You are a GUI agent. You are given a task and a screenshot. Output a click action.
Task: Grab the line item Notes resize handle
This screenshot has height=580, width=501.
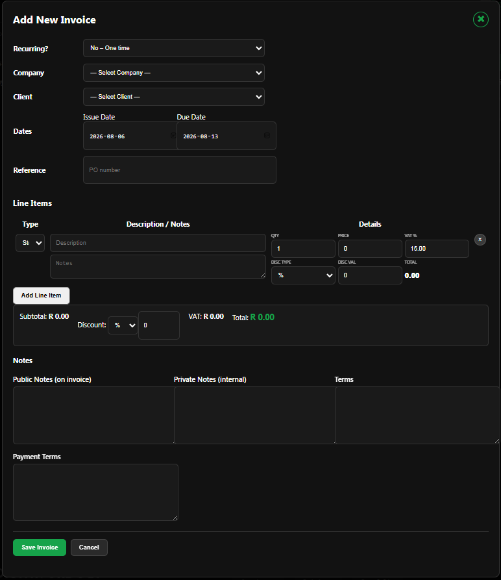click(x=263, y=275)
